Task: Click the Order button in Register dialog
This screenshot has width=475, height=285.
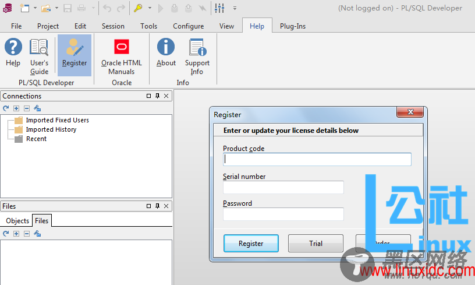Action: [x=383, y=243]
